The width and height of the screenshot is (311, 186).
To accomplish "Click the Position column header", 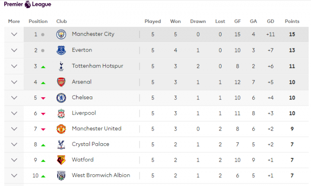I will tap(38, 21).
